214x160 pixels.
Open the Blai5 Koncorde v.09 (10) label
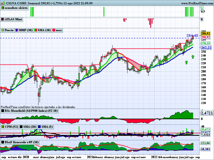(22, 142)
